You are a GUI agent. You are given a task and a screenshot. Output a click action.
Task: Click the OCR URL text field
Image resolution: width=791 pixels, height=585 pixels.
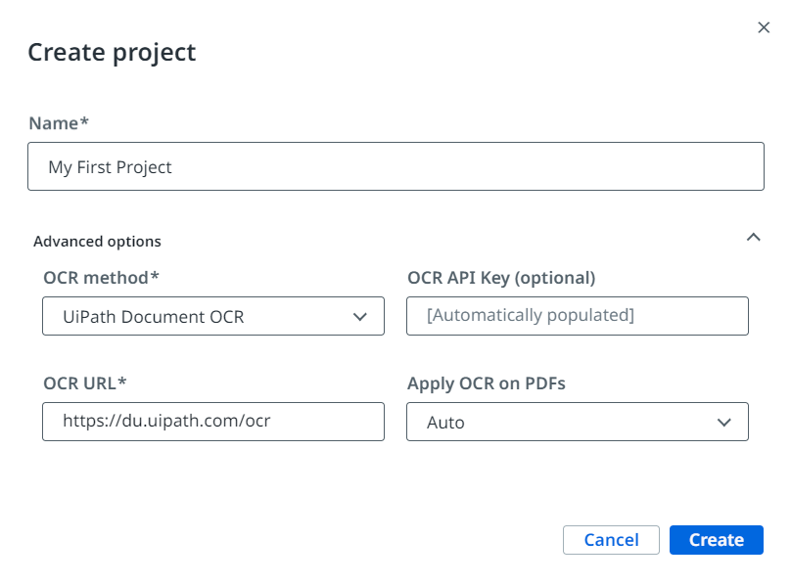pyautogui.click(x=212, y=422)
